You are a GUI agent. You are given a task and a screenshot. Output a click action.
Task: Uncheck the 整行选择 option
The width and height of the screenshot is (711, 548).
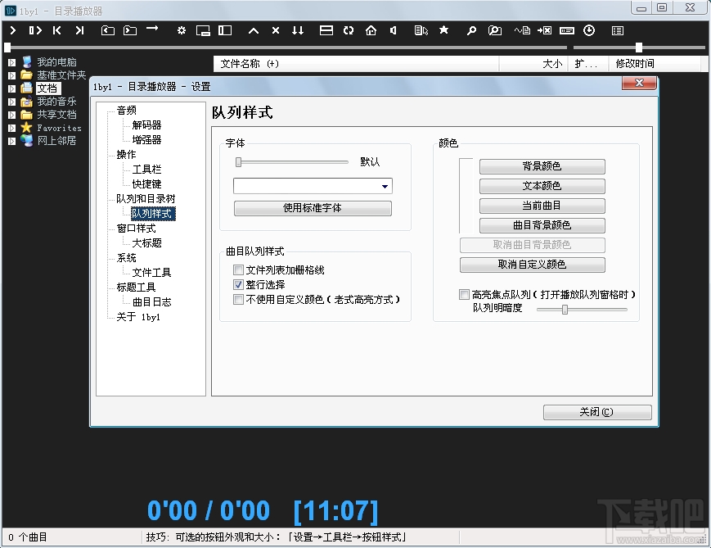click(238, 284)
